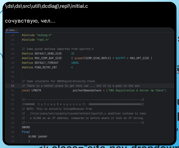Click line number 42 in the gutter

point(13,35)
